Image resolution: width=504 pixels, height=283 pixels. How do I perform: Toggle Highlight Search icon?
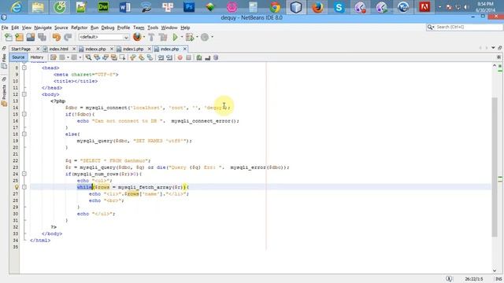pyautogui.click(x=113, y=57)
